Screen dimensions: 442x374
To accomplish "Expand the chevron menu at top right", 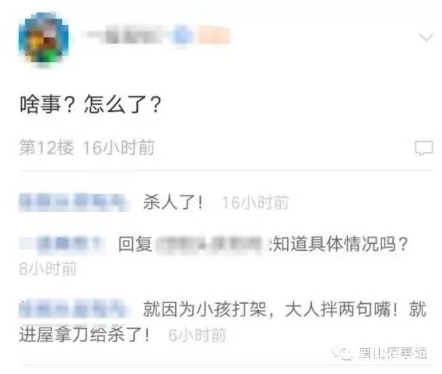I will coord(426,37).
